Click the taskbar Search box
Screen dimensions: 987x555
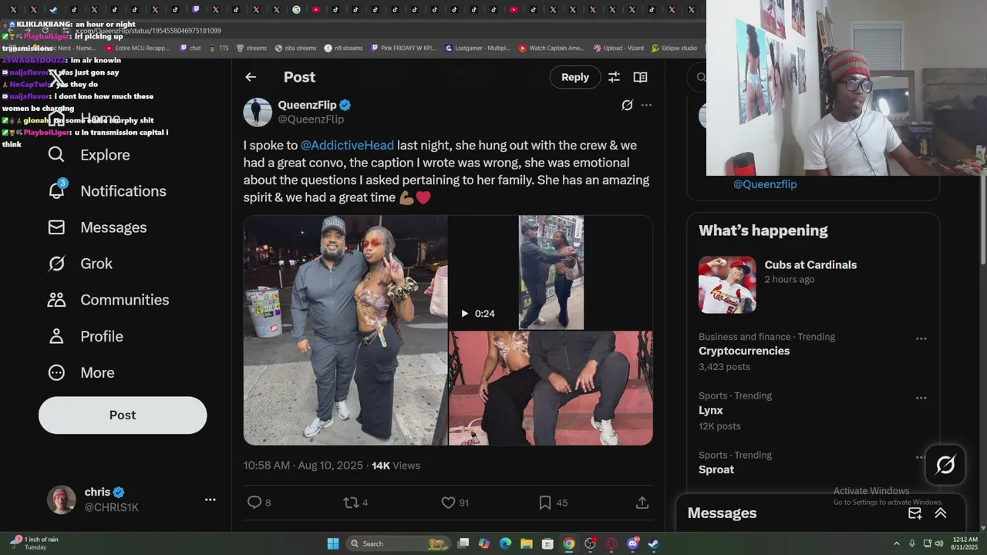[399, 543]
